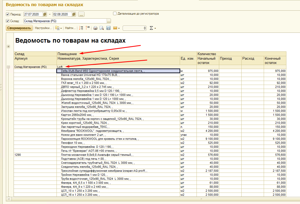Click the Склад Материалов (PG) input field
The image size is (300, 204).
coord(65,21)
